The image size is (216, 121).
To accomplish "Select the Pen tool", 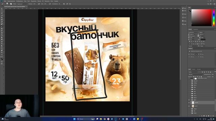I will [2, 42].
